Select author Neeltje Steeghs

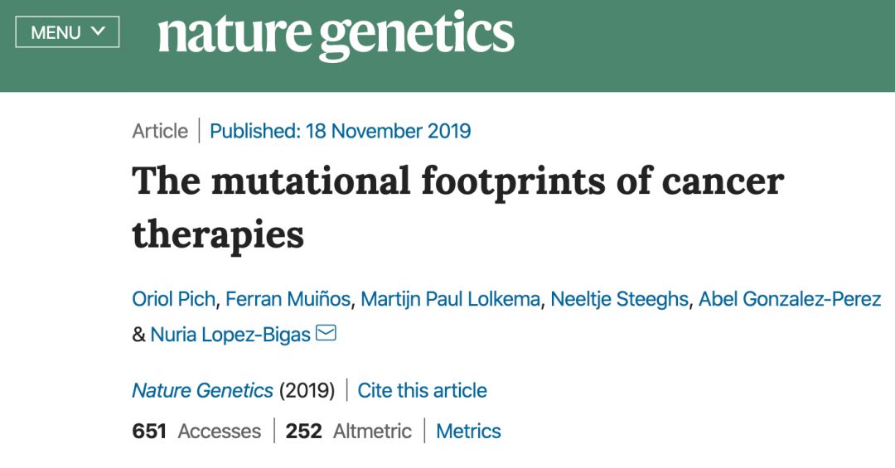[619, 299]
